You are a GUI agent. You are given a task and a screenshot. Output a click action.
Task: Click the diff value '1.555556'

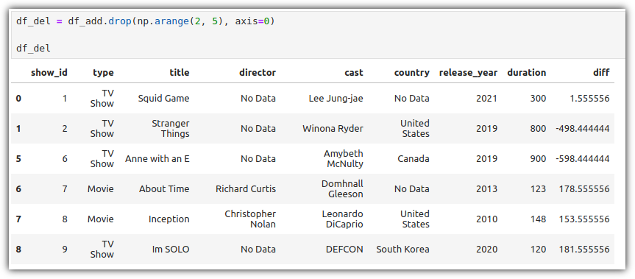[589, 99]
